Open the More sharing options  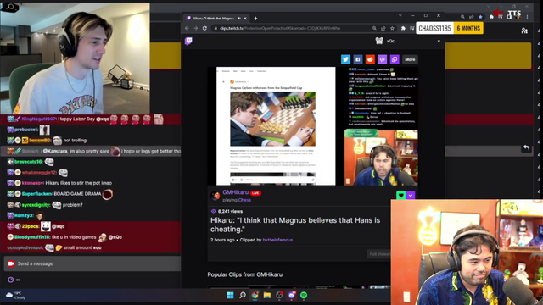pyautogui.click(x=410, y=59)
